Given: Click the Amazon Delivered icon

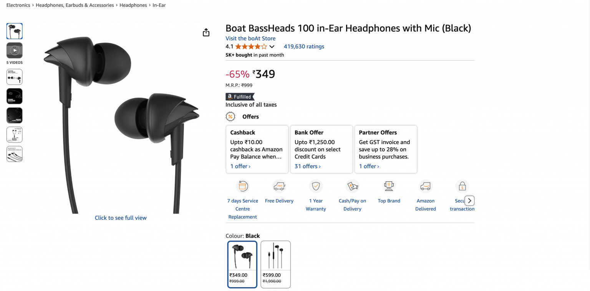Looking at the screenshot, I should [x=425, y=186].
